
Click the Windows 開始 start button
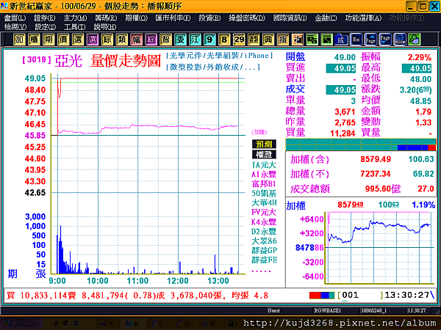pos(22,323)
